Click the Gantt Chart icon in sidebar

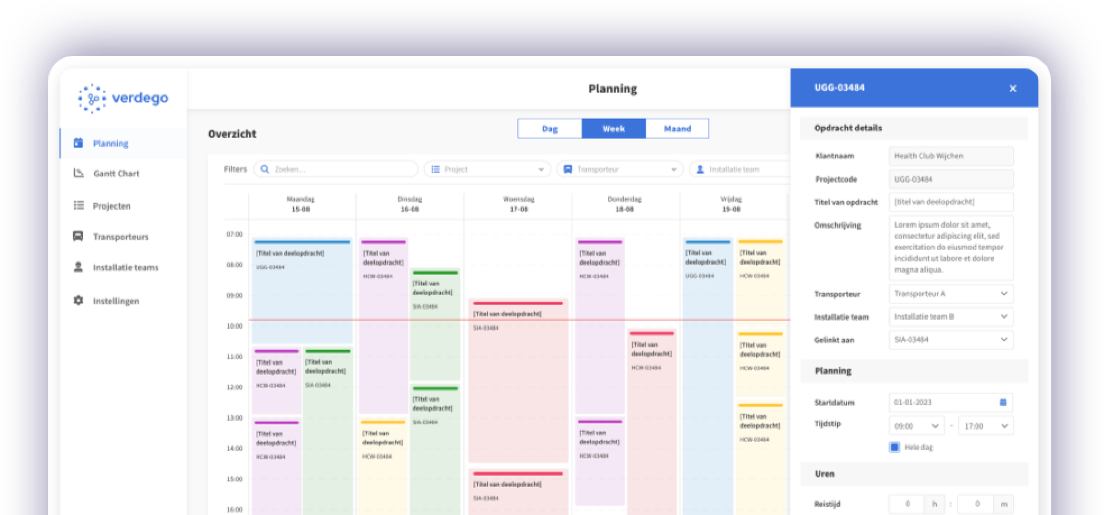(79, 173)
